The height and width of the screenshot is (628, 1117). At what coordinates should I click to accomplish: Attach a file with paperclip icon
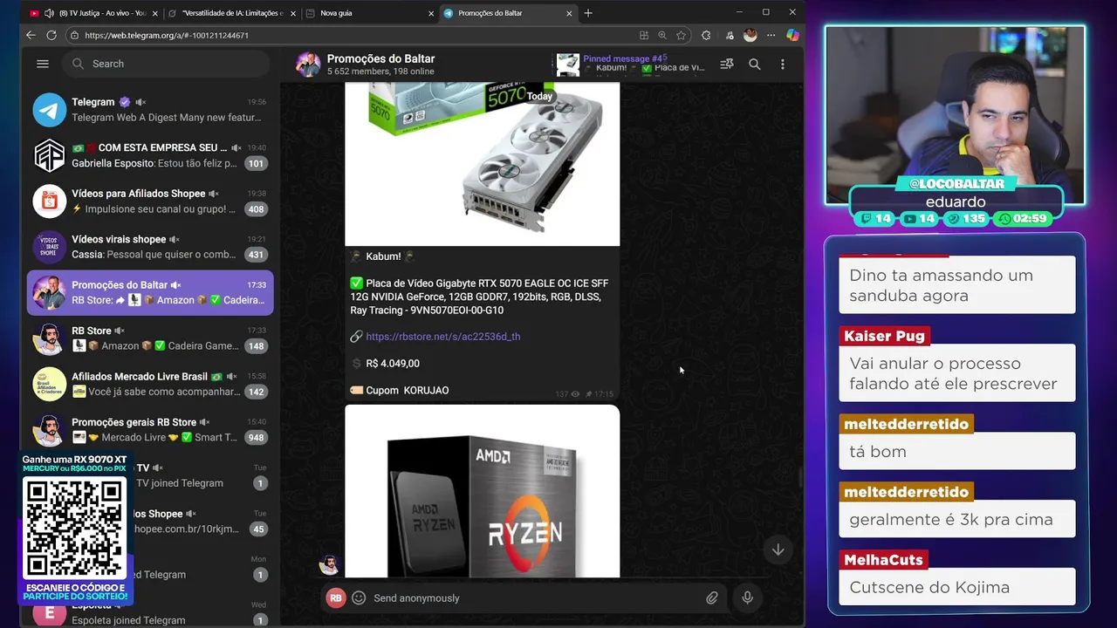pos(712,598)
